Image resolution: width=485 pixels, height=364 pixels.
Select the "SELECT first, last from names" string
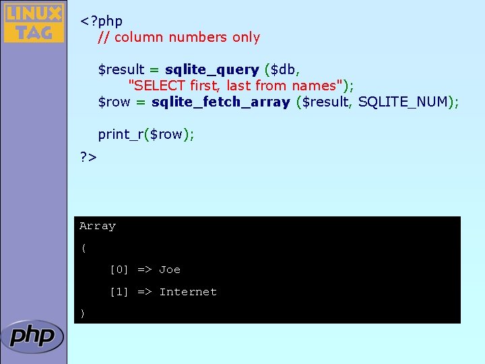pyautogui.click(x=236, y=86)
